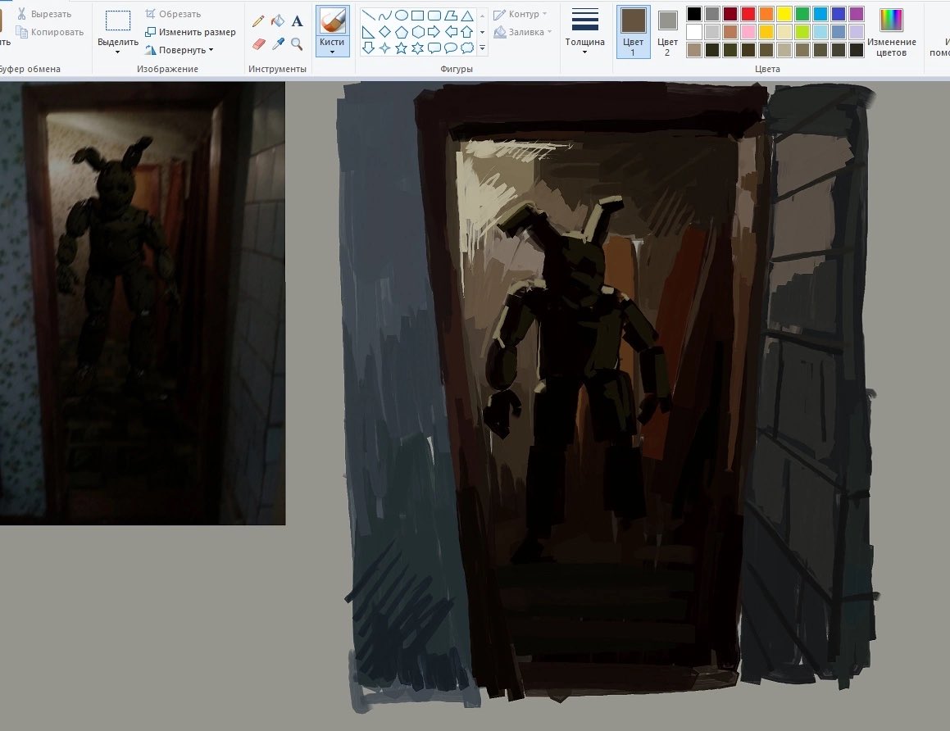
Task: Choose the Hexagon shape
Action: (417, 32)
